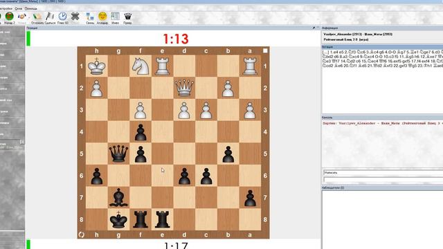Select the white rook on a1
This screenshot has height=249, width=443.
pyautogui.click(x=250, y=66)
